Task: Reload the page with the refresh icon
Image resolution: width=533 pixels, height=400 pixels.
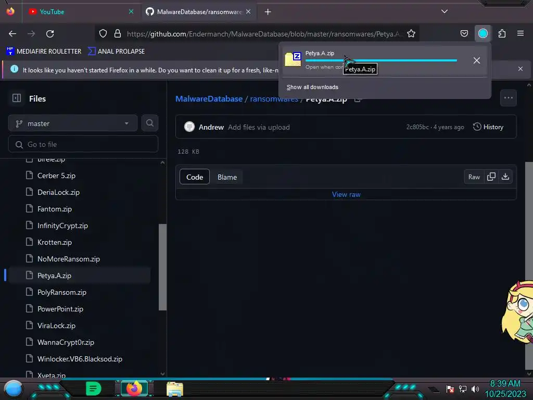Action: tap(50, 34)
